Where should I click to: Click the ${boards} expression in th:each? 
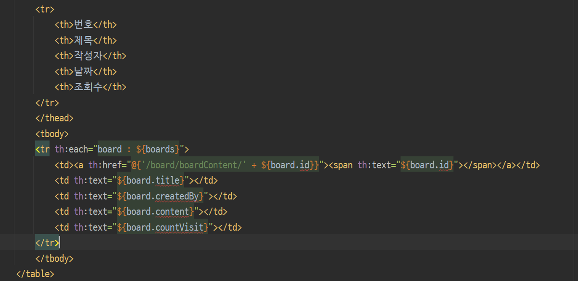[158, 149]
